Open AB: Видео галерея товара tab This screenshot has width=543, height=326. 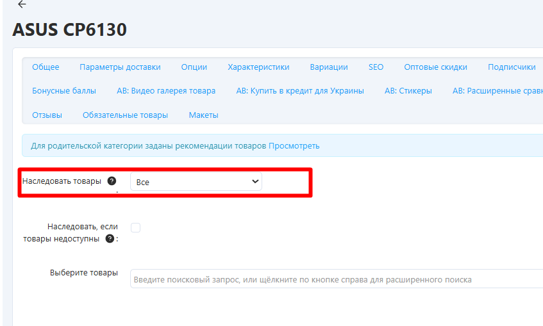(166, 91)
